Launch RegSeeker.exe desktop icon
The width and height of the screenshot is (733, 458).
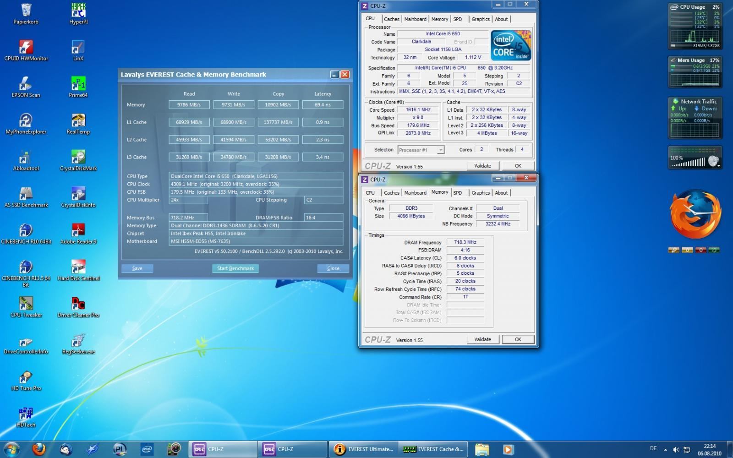78,343
